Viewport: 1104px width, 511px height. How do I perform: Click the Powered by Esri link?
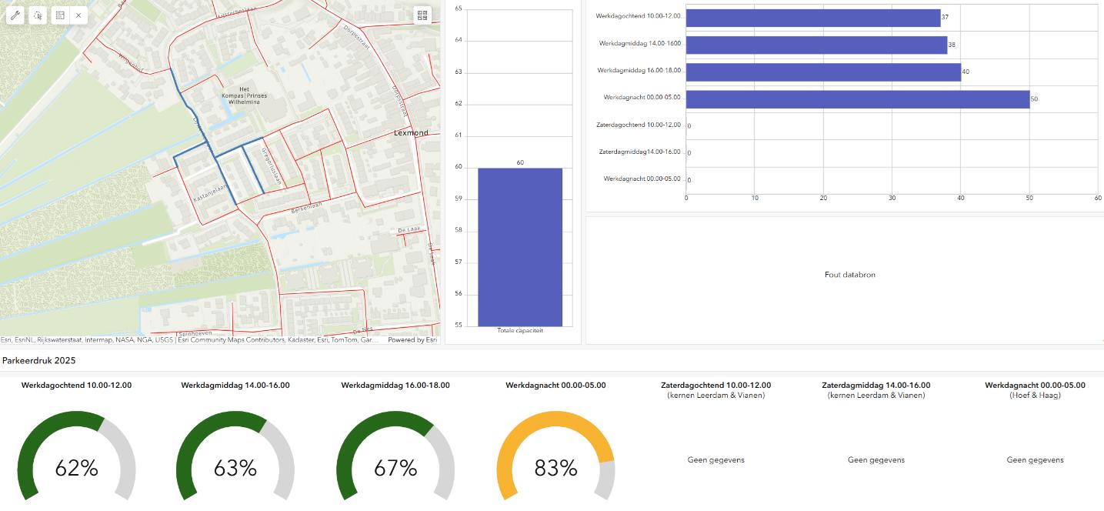click(x=412, y=339)
